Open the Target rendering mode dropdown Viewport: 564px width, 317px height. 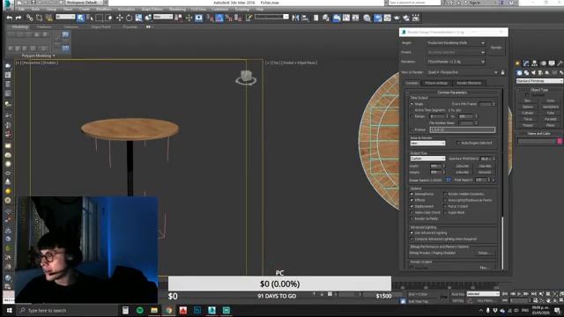click(456, 43)
